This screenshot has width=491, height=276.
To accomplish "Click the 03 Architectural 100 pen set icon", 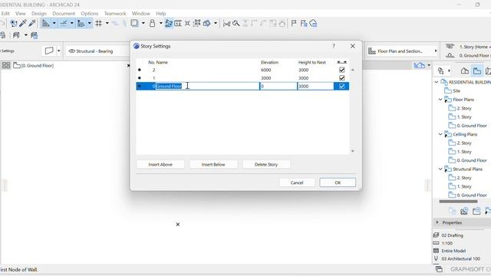I will (437, 259).
